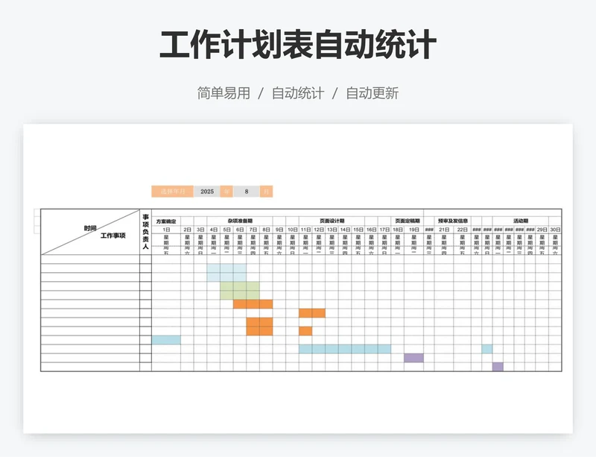Viewport: 596px width, 457px height.
Task: Select the 22日 date cell
Action: (462, 230)
